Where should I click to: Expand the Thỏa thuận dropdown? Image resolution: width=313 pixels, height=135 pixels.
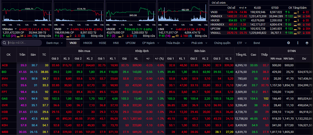pos(175,43)
